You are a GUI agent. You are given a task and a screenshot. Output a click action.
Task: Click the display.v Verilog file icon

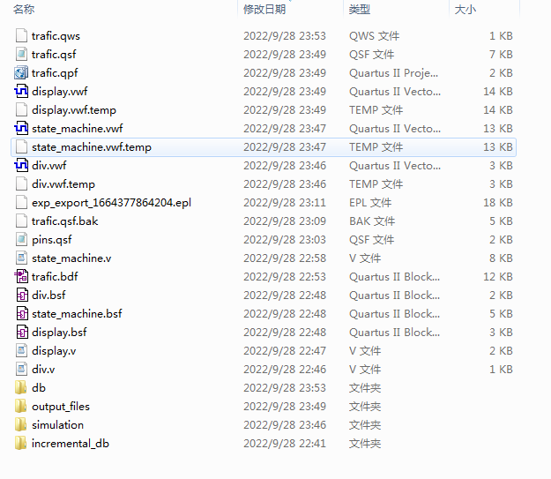click(x=21, y=350)
